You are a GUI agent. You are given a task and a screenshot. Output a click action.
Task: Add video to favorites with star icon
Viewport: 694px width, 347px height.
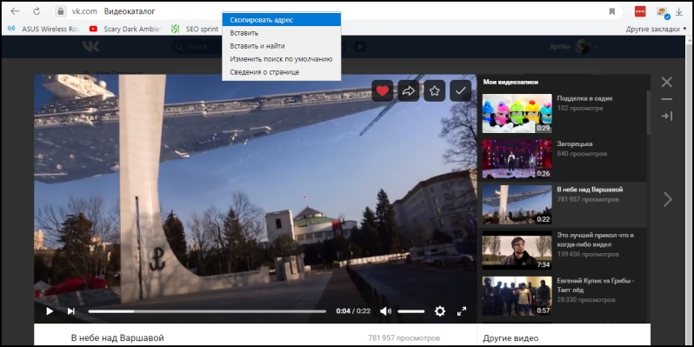click(x=435, y=90)
